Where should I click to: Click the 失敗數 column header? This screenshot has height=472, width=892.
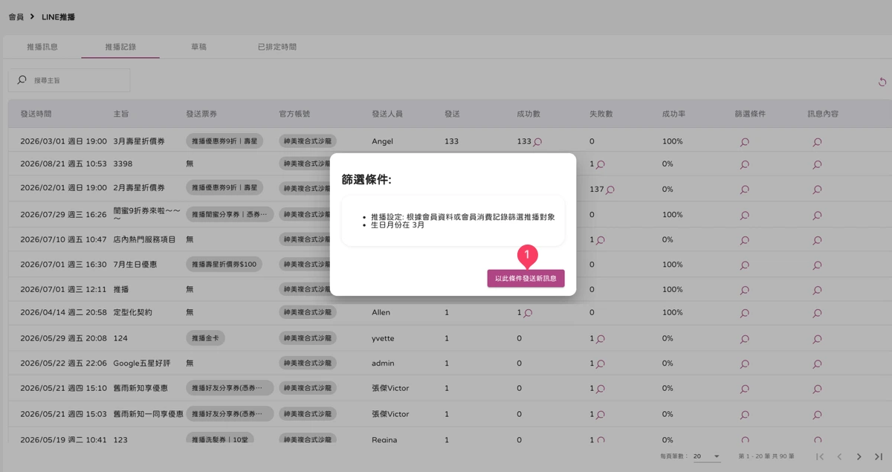[601, 114]
